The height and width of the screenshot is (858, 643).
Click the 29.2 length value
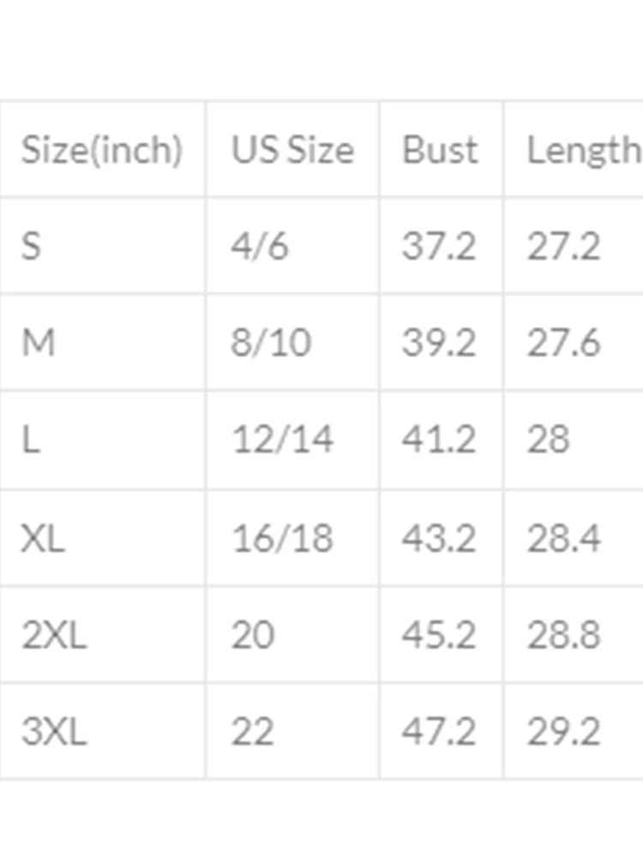coord(563,733)
